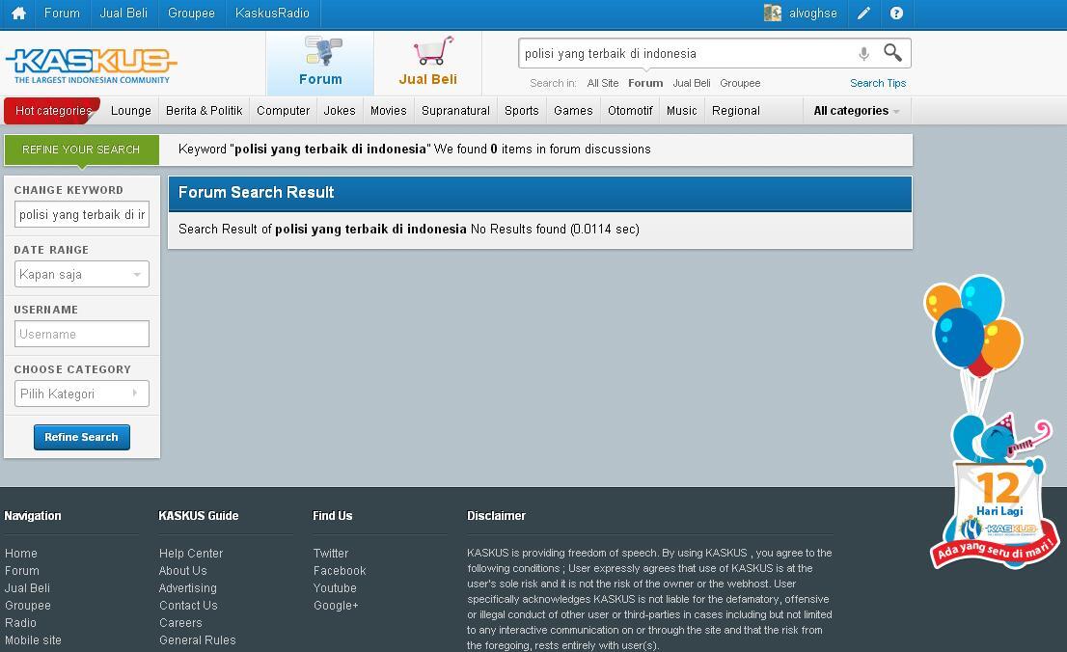1067x652 pixels.
Task: Set search scope to All Site
Action: (603, 83)
